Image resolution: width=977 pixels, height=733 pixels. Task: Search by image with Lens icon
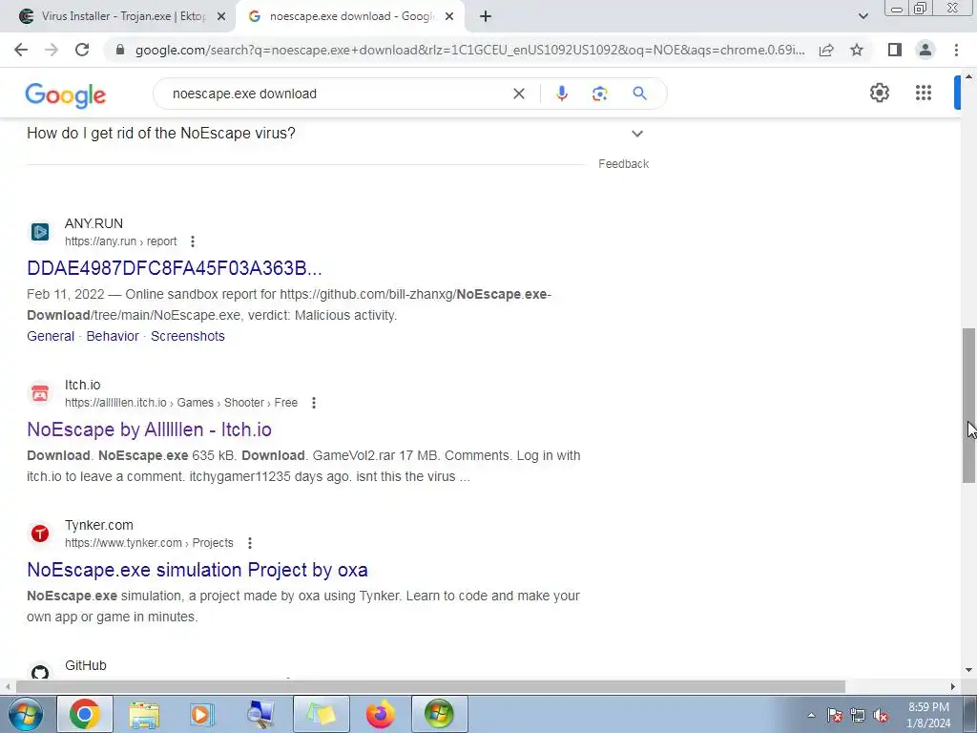[599, 94]
